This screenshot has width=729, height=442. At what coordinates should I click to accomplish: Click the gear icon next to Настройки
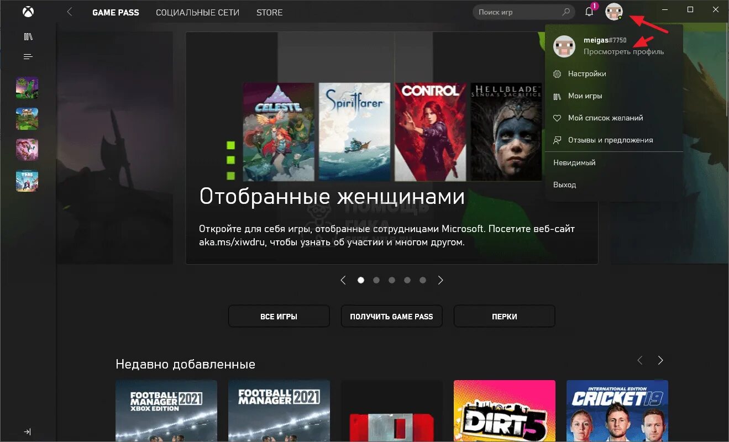click(557, 73)
